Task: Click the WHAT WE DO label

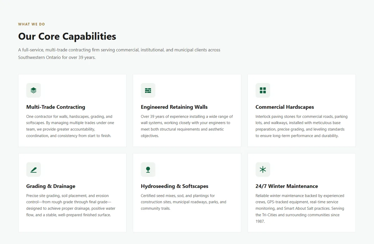Action: [x=31, y=24]
